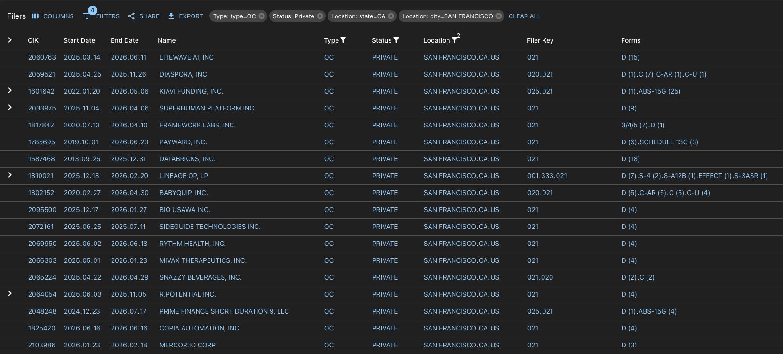Click forms 3/4/5 (7).D (1)

click(x=643, y=125)
